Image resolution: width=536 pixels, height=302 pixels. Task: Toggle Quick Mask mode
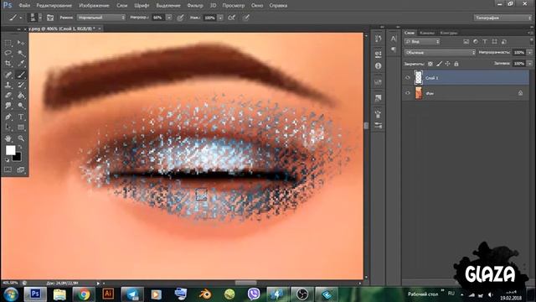tap(8, 169)
